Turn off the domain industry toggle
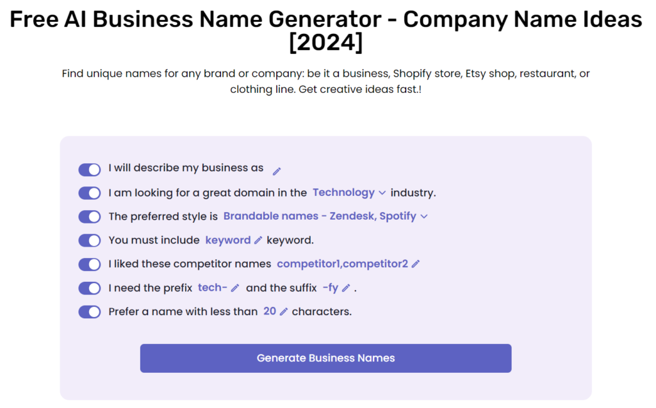This screenshot has height=408, width=656. pyautogui.click(x=89, y=193)
